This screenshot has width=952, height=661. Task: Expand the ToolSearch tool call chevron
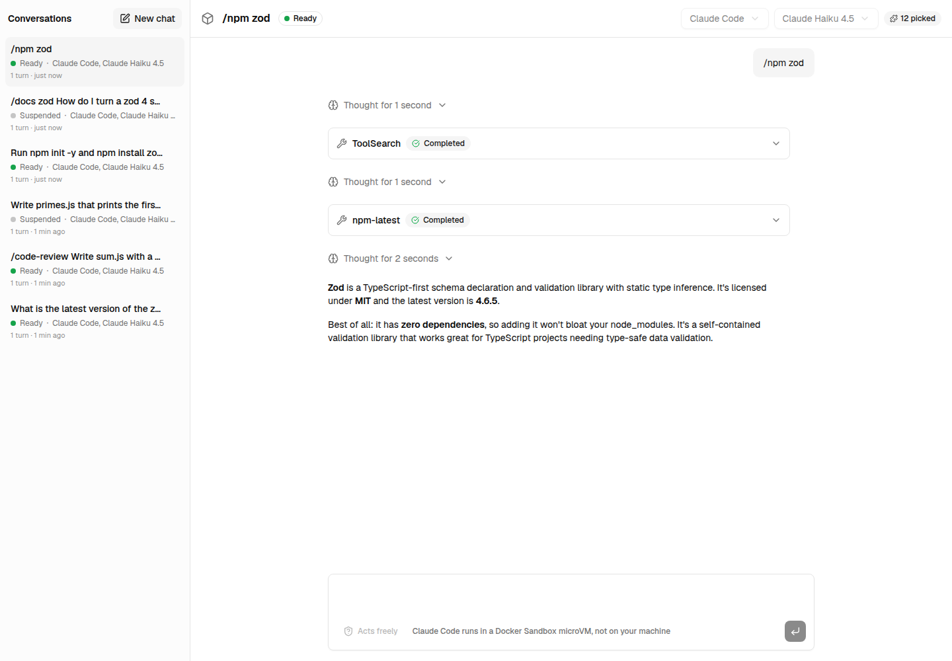(776, 143)
